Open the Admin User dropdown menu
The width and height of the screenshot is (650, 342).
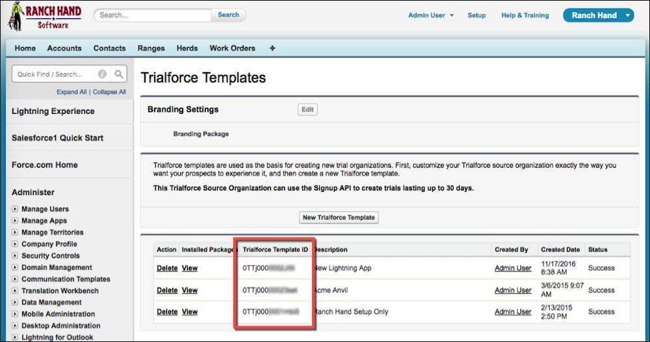431,16
